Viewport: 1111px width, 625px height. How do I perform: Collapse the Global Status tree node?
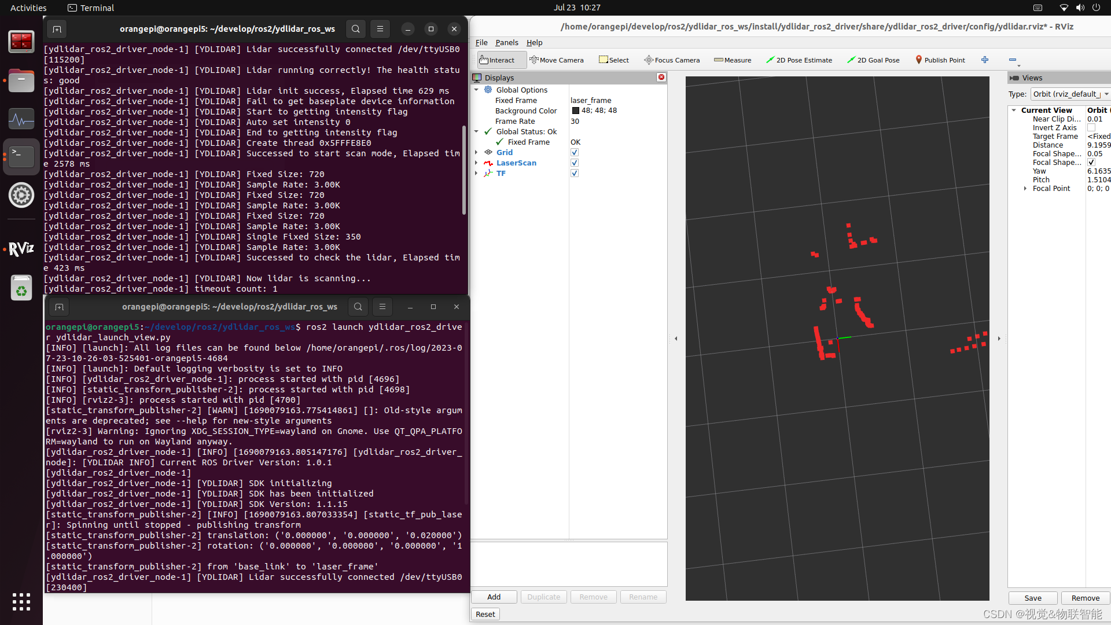[x=477, y=131]
